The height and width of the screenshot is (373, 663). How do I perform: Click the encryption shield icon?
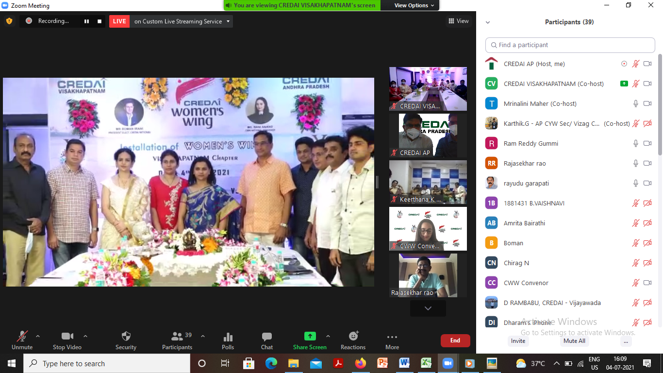click(9, 21)
